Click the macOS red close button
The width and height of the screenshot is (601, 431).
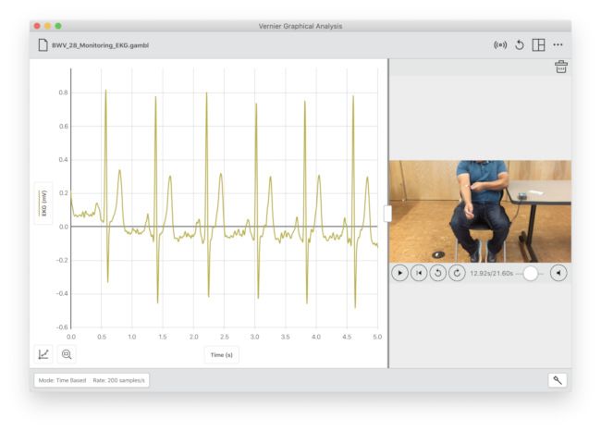(x=37, y=26)
